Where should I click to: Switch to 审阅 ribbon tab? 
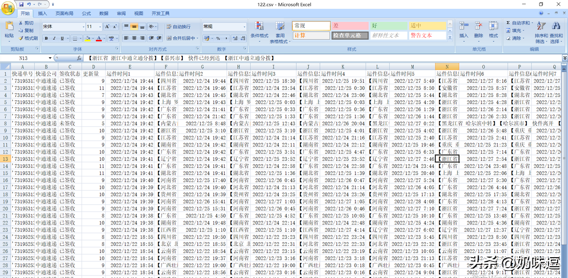coord(121,13)
